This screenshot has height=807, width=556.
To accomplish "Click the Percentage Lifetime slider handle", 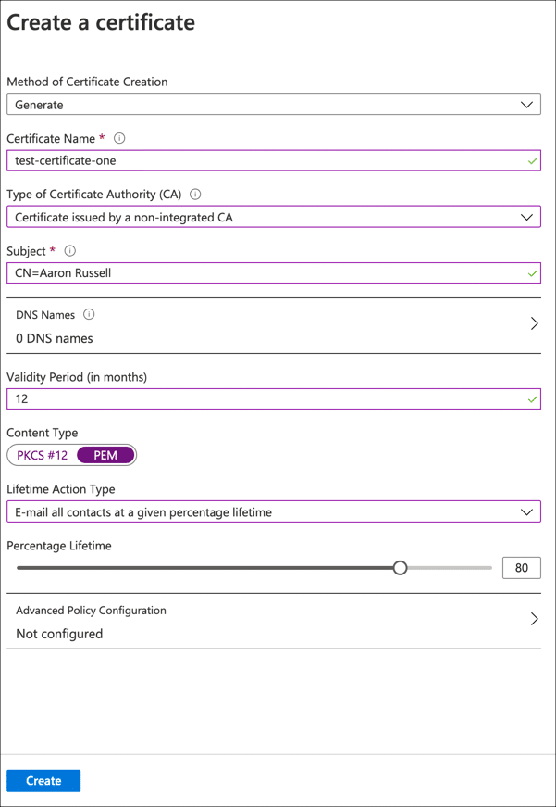I will pyautogui.click(x=400, y=568).
